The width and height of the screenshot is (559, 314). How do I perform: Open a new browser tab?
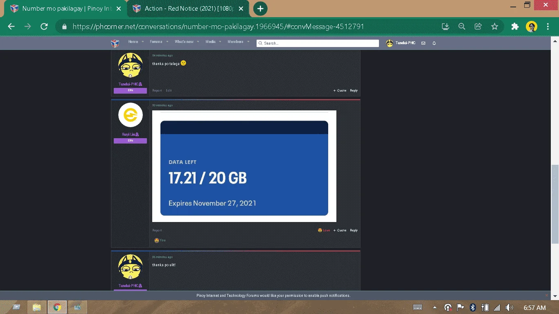[x=260, y=9]
